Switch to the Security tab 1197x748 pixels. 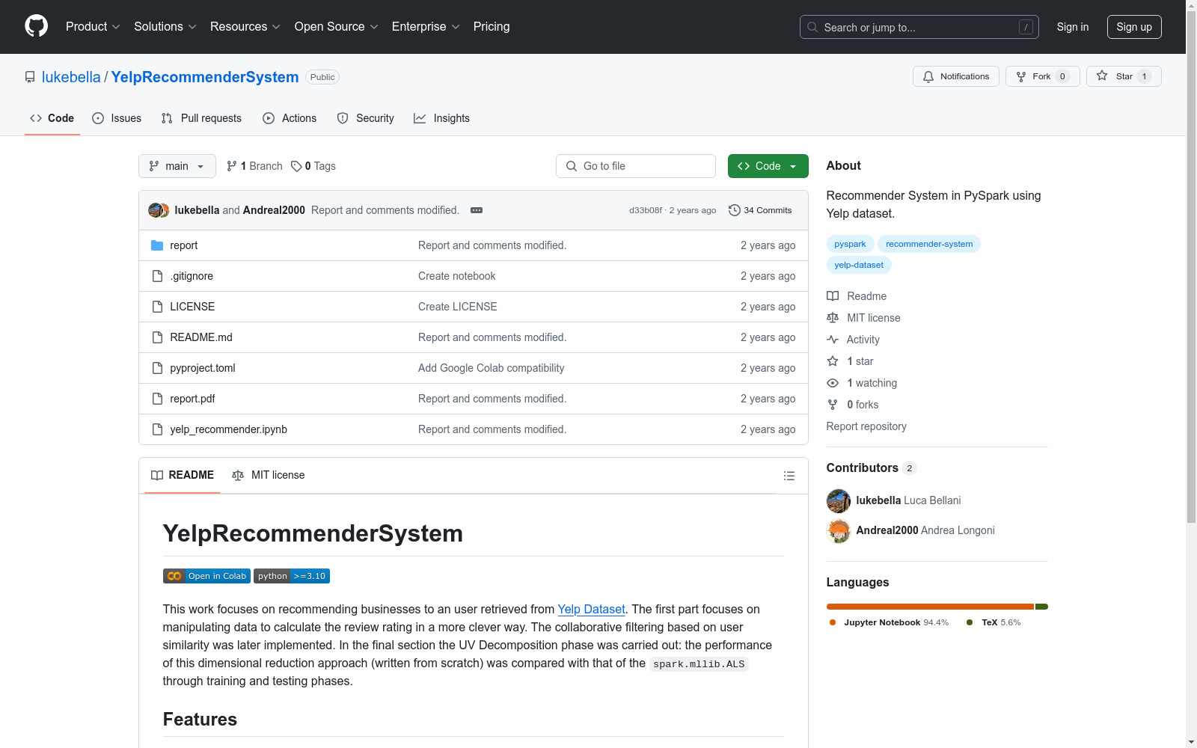pyautogui.click(x=366, y=118)
